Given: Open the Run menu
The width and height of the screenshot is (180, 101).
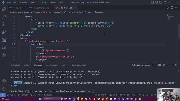Looking at the screenshot, I should (x=44, y=3).
